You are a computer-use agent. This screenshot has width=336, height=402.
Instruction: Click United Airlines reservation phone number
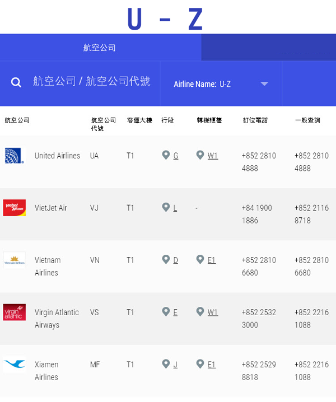click(x=259, y=162)
